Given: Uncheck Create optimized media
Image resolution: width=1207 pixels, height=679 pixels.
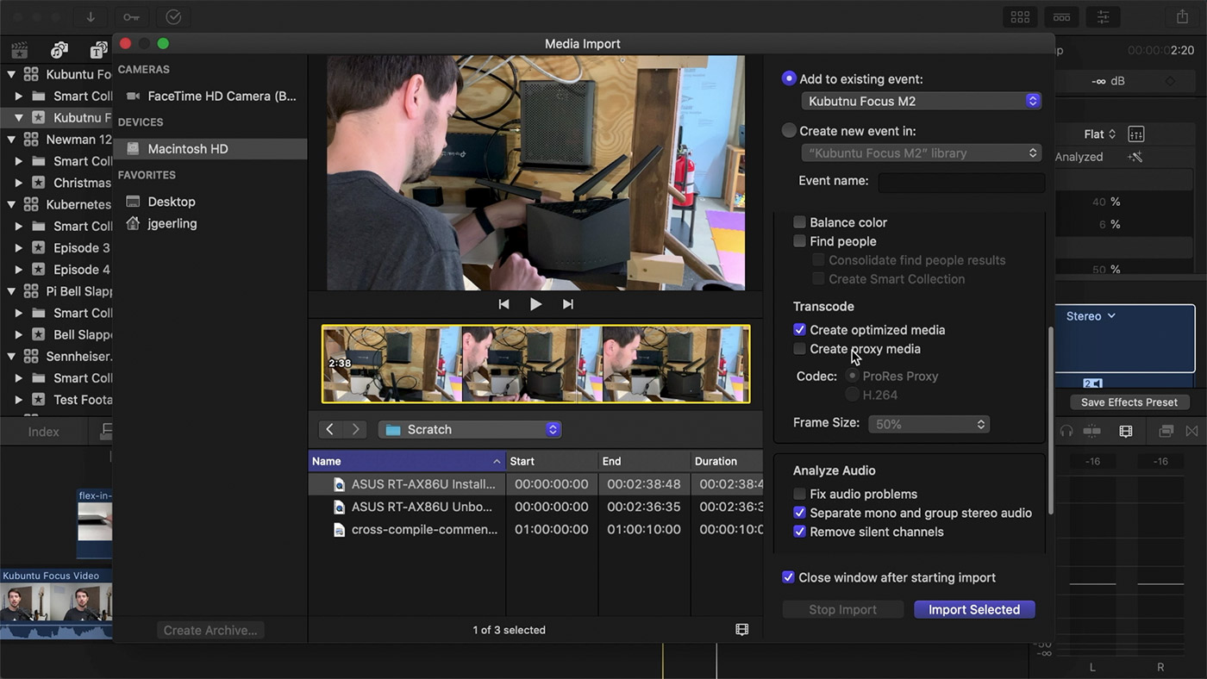Looking at the screenshot, I should [x=799, y=330].
